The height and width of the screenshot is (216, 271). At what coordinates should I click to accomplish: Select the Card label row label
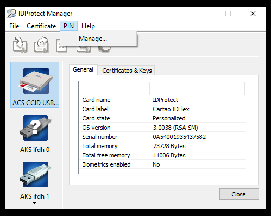pyautogui.click(x=95, y=109)
